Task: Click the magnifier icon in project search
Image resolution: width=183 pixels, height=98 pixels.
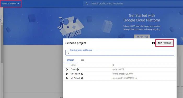Action: [x=68, y=53]
